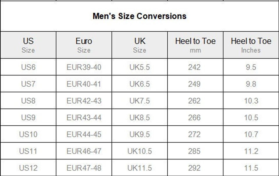This screenshot has height=176, width=279.
Task: Select the UK6.5 cell
Action: click(x=139, y=84)
